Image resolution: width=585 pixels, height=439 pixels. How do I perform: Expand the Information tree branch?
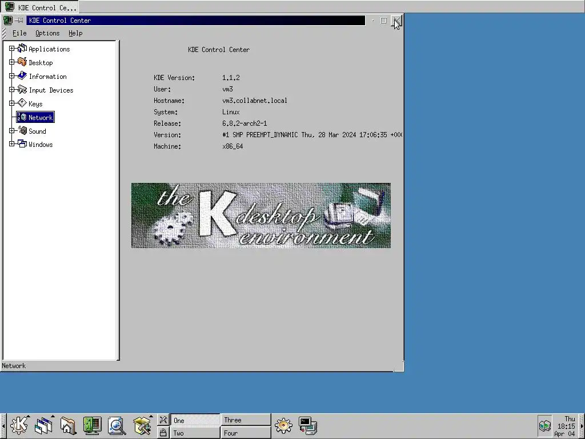coord(11,76)
